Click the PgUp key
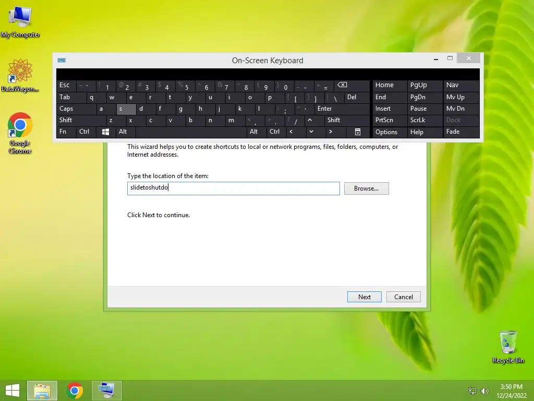The height and width of the screenshot is (401, 534). point(424,86)
